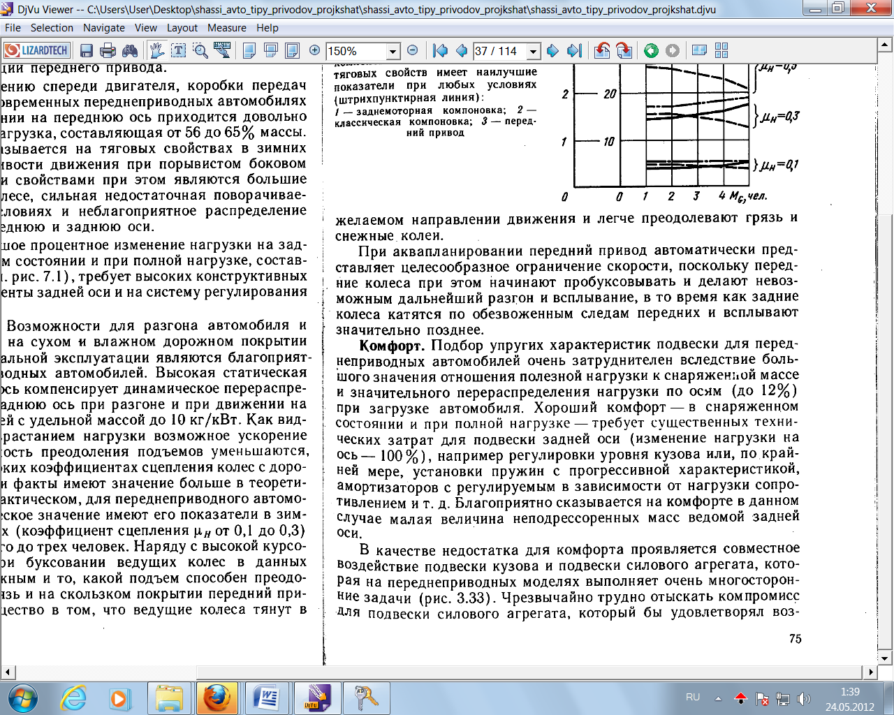The width and height of the screenshot is (894, 715).
Task: Click the bold word "Комфорт."
Action: point(391,346)
